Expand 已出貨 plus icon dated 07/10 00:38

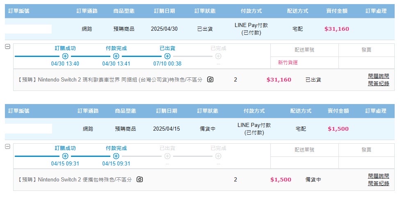click(167, 56)
